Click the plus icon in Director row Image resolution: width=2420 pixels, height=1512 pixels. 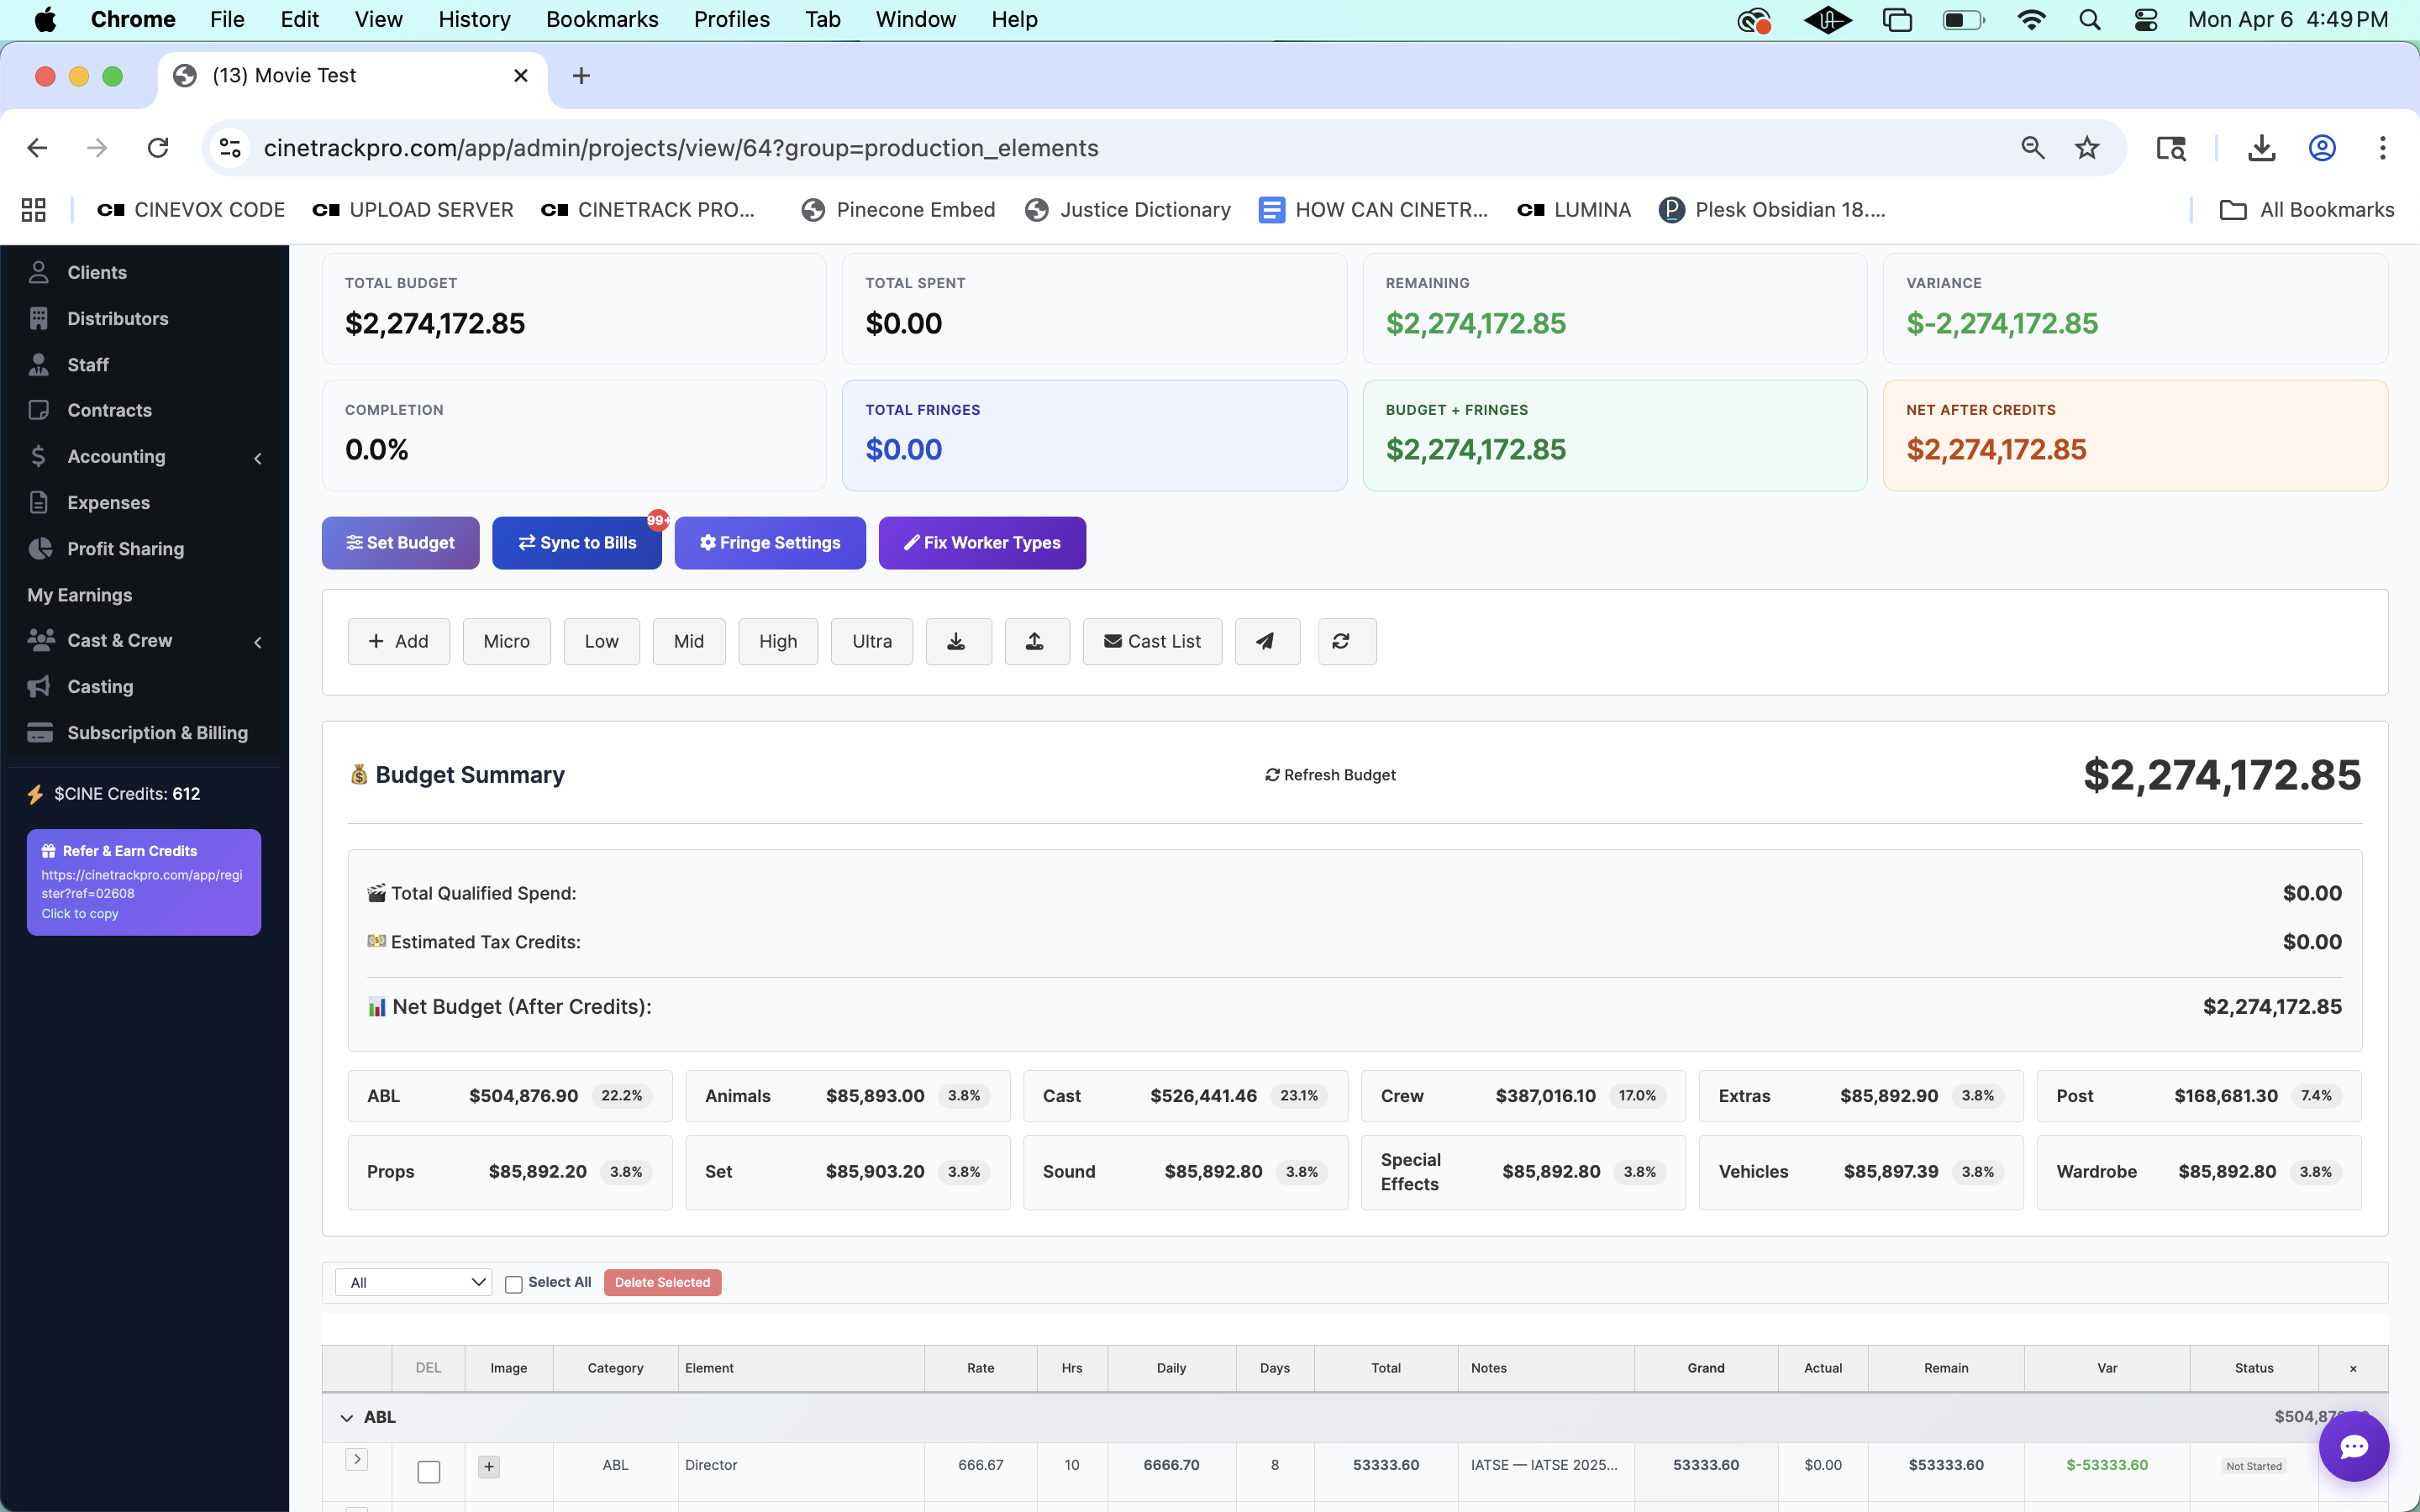coord(489,1466)
